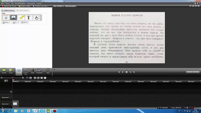201x113 pixels.
Task: Select the first speech-bubble callout shape
Action: point(6,18)
